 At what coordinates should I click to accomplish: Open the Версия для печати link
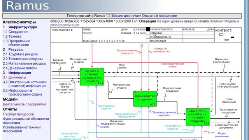click(126, 16)
